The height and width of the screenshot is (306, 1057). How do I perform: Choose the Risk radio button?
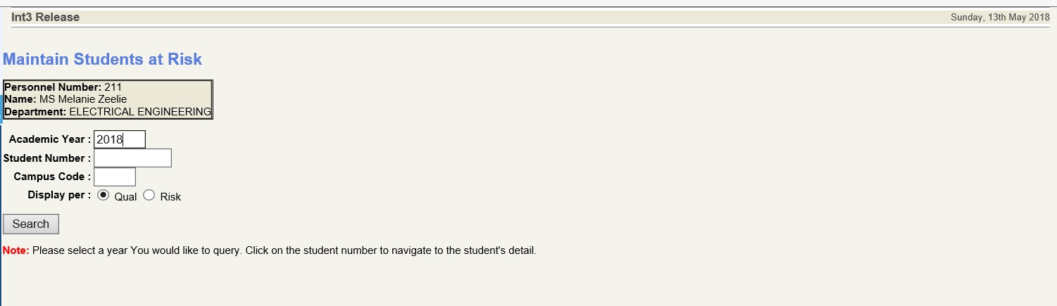click(x=149, y=196)
